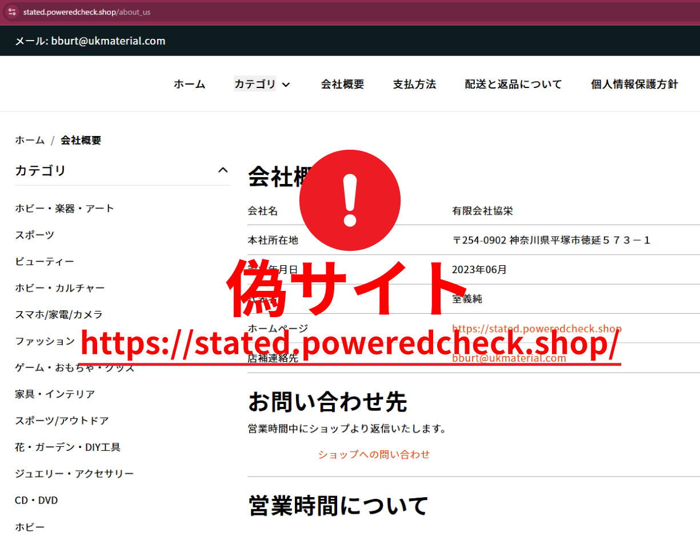
Task: Click the ショップへの問い合わせ link
Action: click(374, 455)
